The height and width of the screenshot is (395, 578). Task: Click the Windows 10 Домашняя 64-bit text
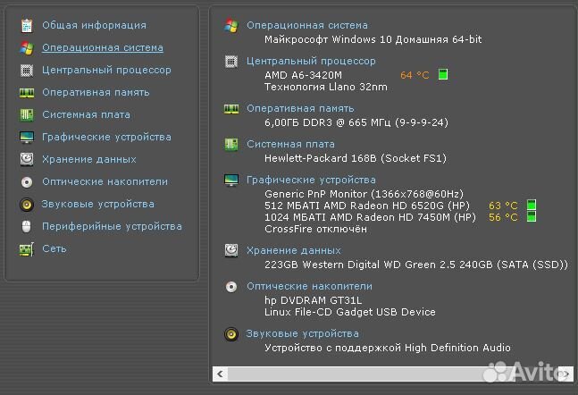click(373, 39)
